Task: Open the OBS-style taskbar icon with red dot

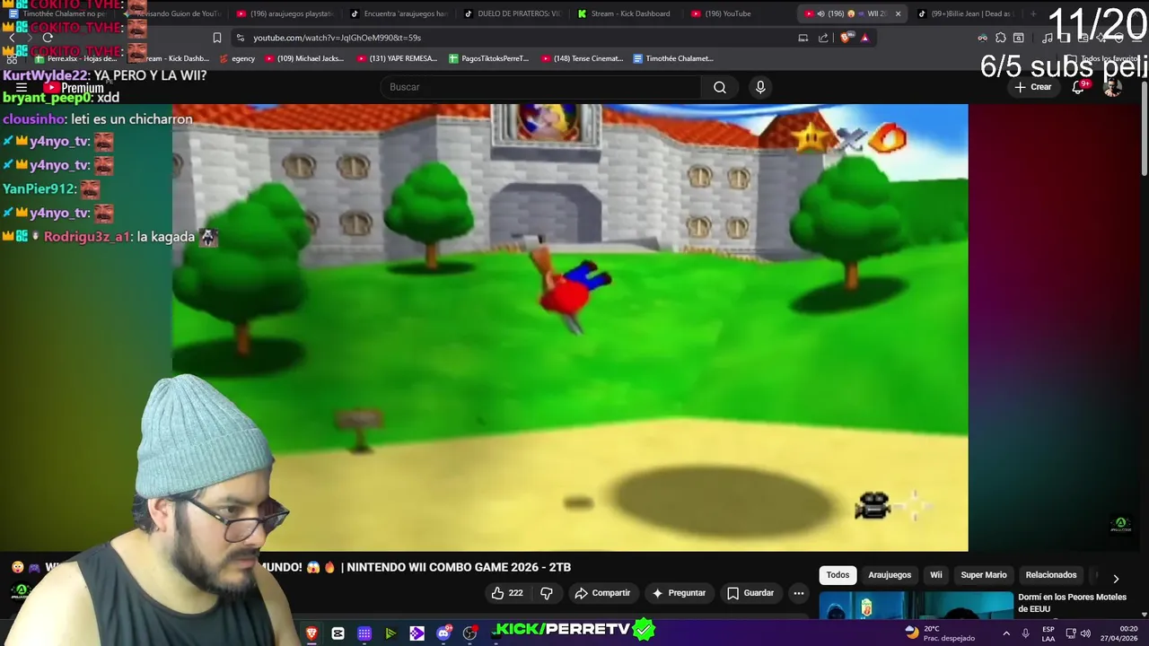Action: pyautogui.click(x=469, y=633)
